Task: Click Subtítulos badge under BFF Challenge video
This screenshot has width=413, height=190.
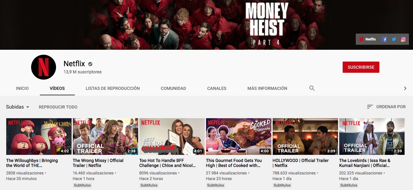Action: tap(149, 185)
